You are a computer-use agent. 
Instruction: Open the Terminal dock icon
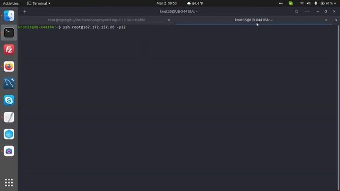pos(9,33)
